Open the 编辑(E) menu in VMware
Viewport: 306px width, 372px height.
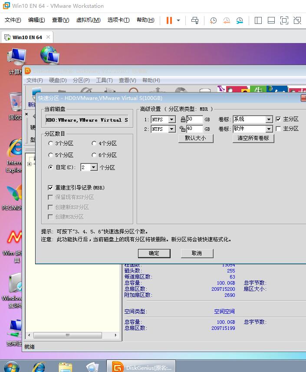[36, 20]
